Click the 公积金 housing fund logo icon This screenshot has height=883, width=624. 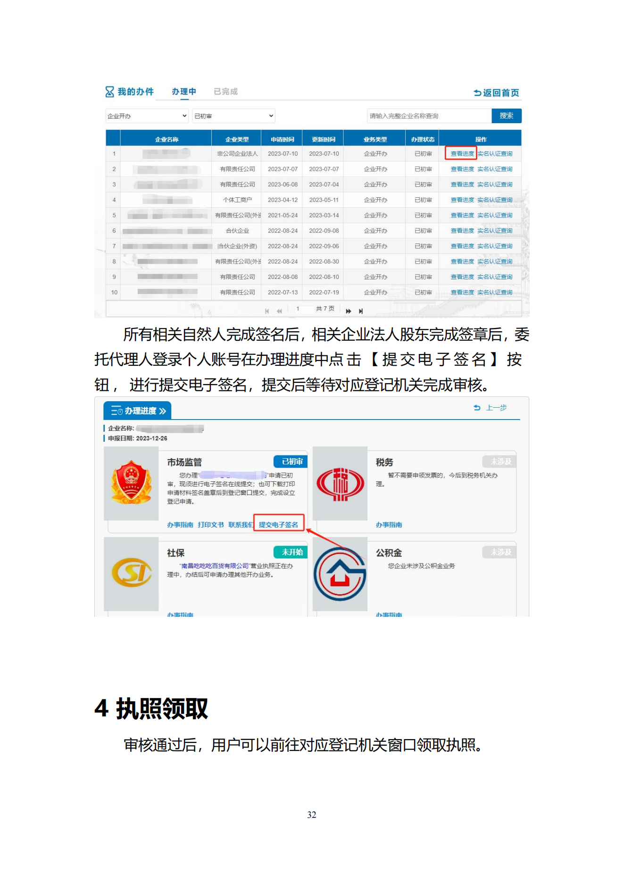[x=340, y=573]
